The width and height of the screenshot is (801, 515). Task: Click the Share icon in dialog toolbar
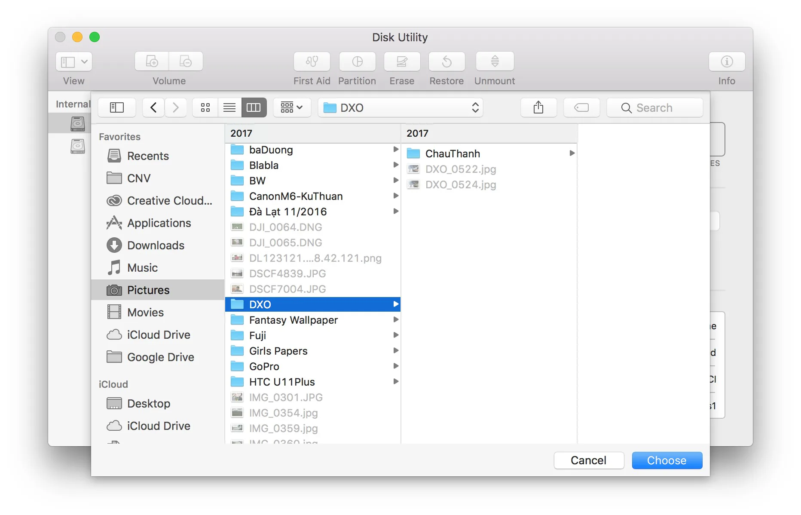(x=538, y=107)
